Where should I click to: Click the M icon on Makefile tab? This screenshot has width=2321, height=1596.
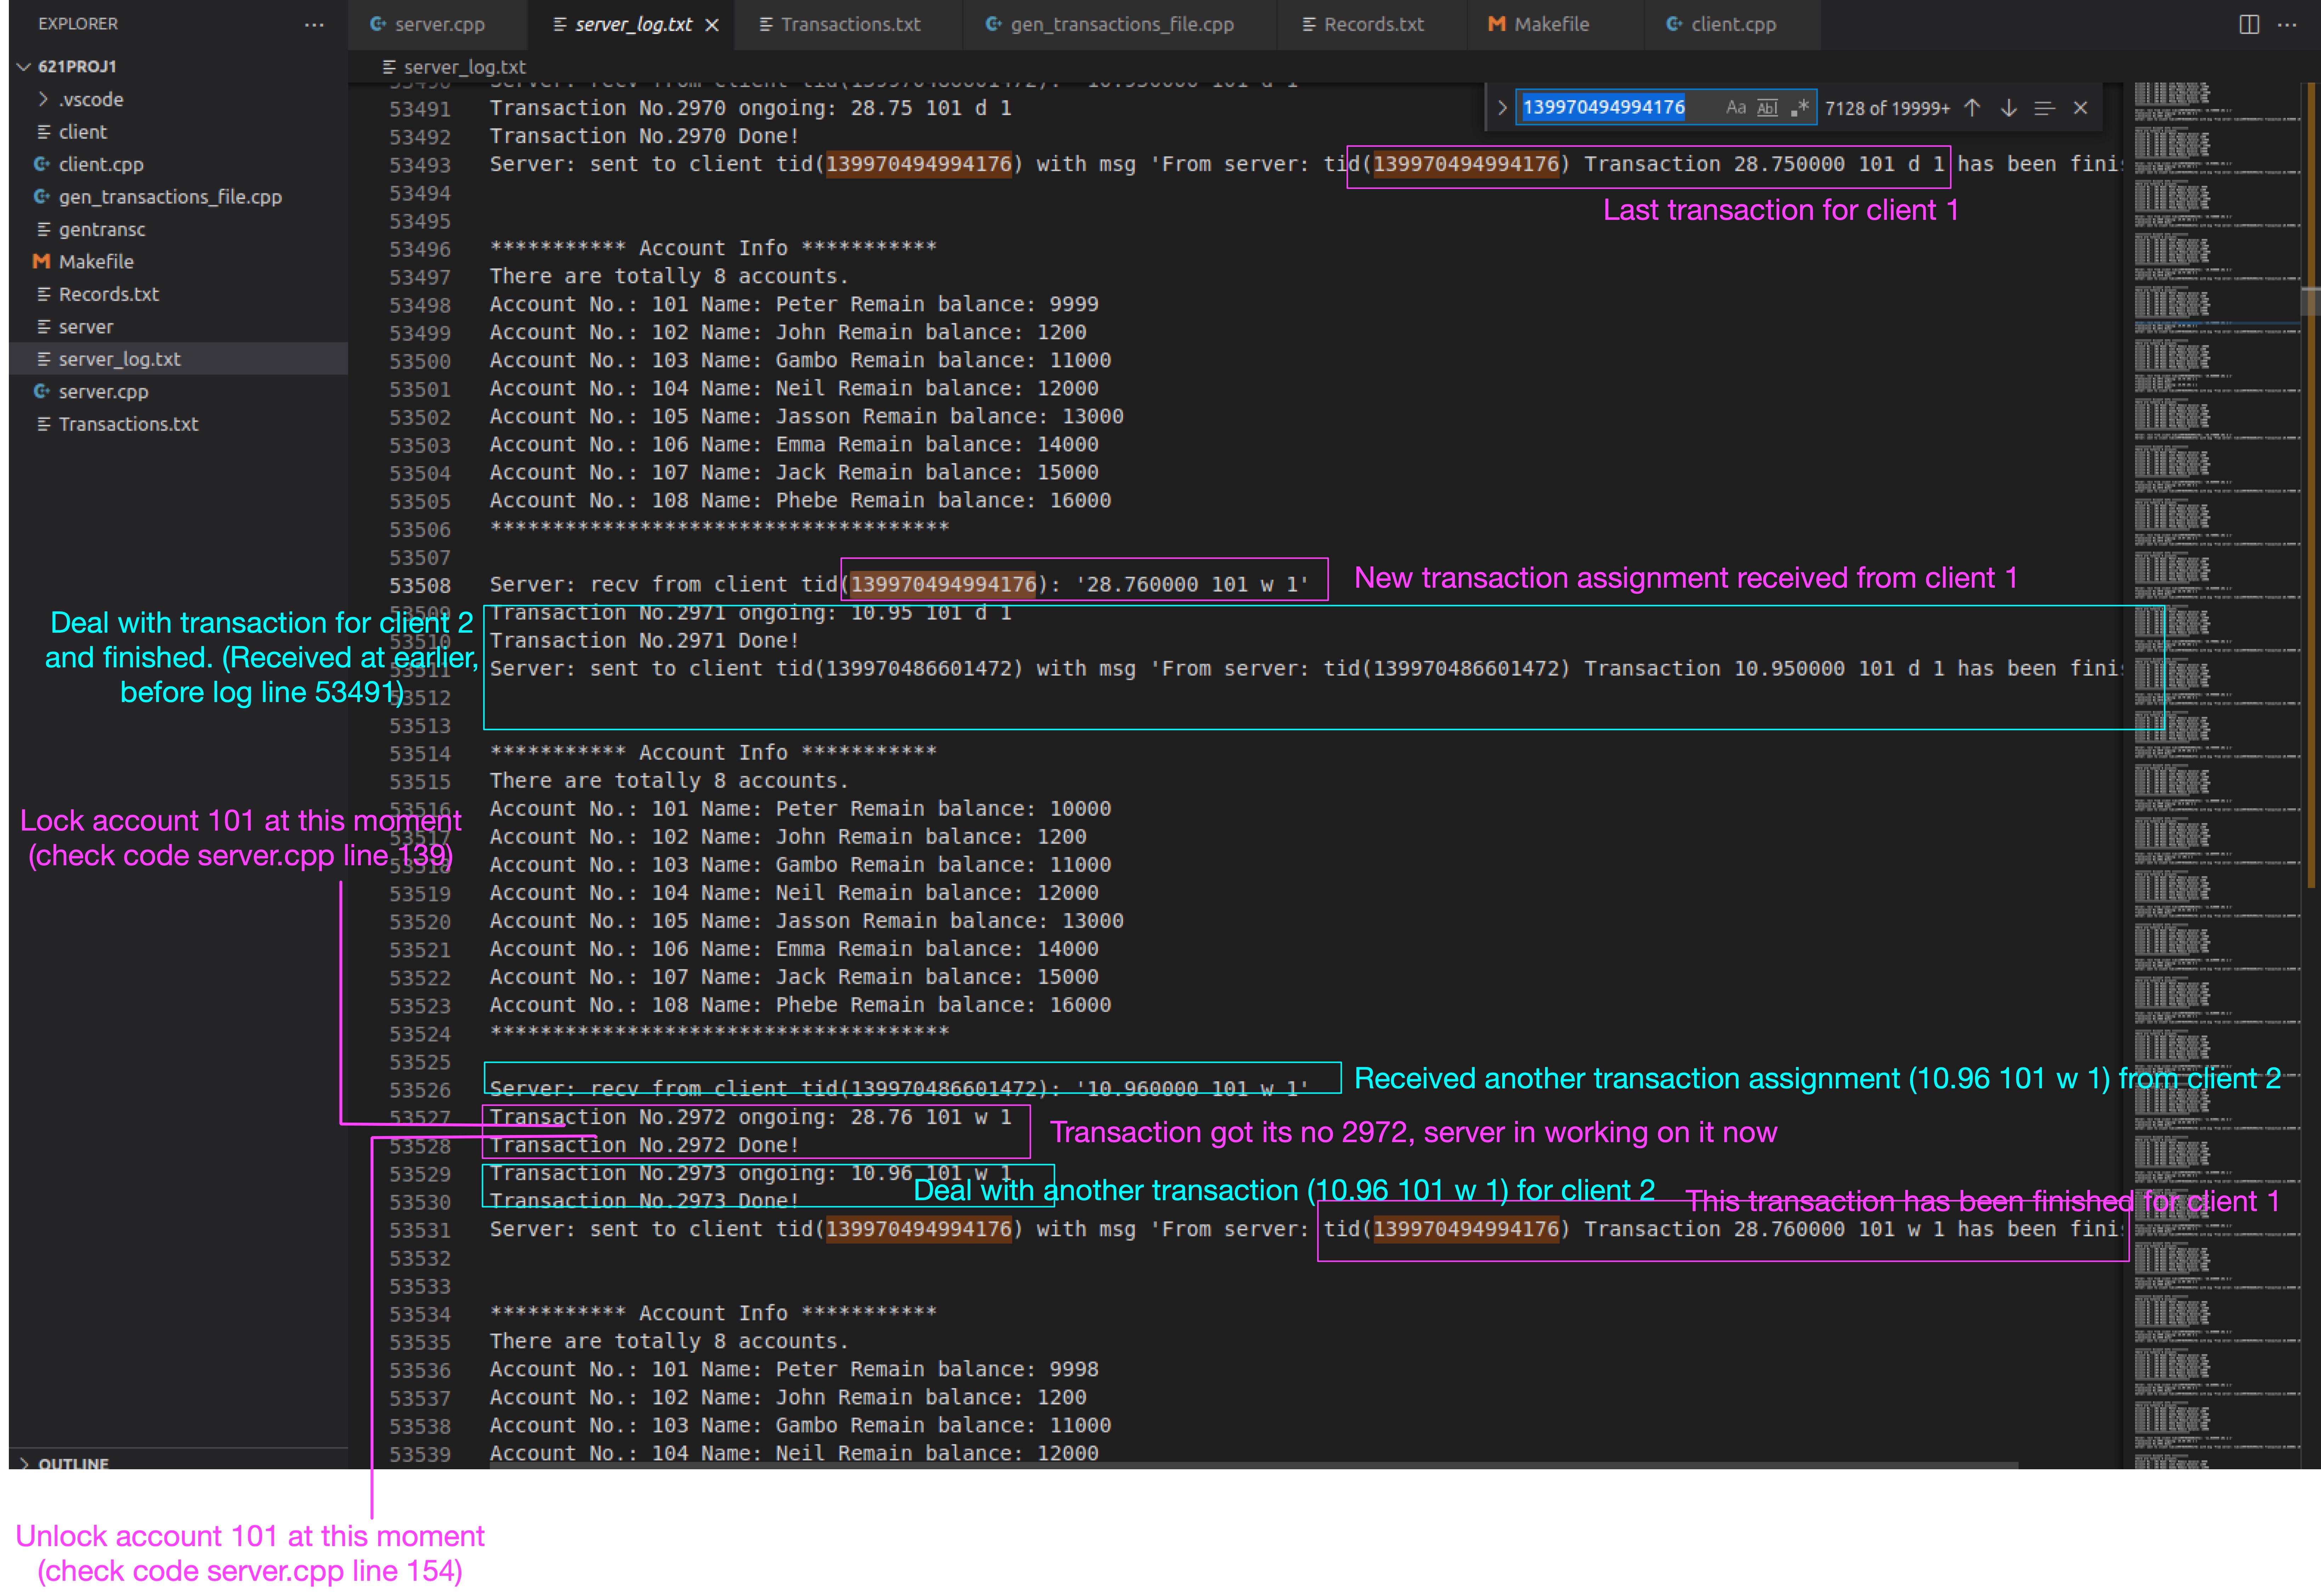[1497, 24]
